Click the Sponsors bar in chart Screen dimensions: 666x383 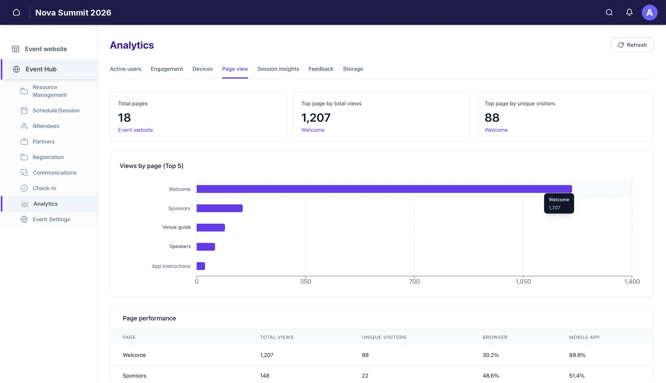(x=219, y=208)
